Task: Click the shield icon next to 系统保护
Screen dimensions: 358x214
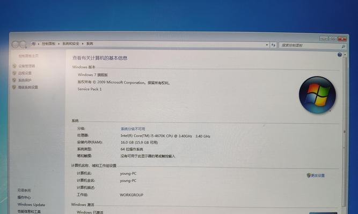Action: [x=14, y=80]
